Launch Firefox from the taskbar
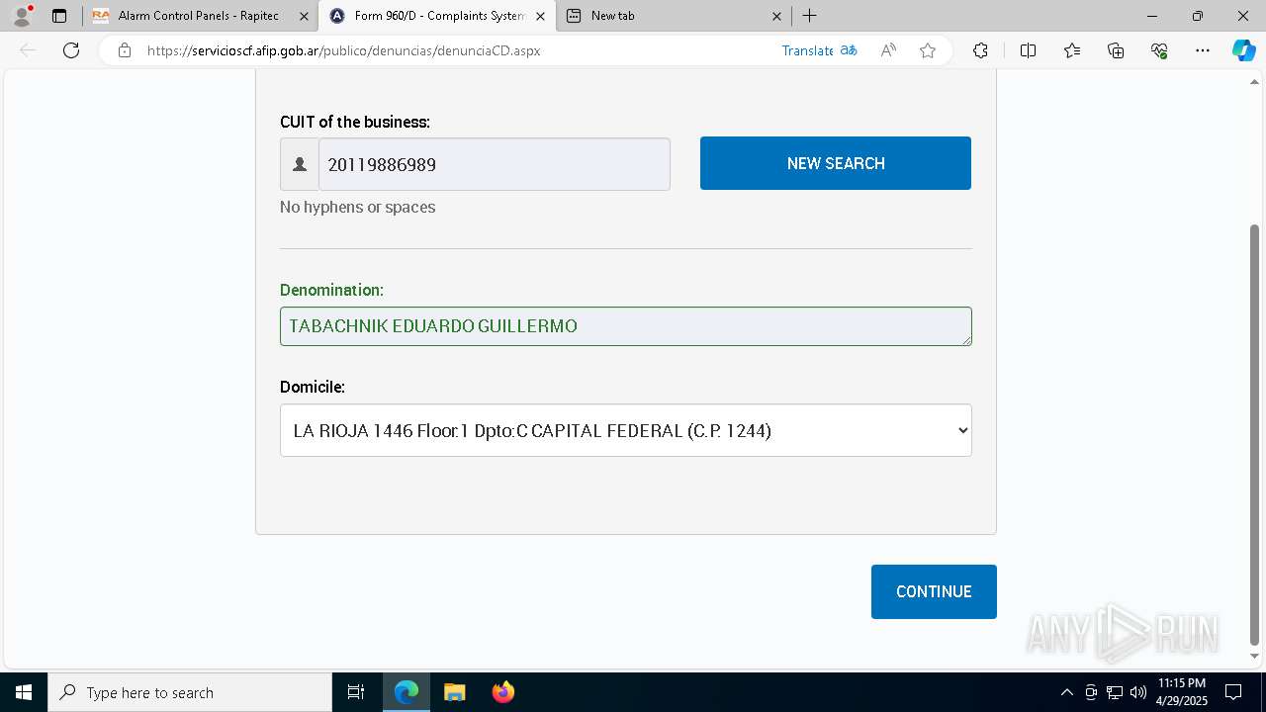 coord(502,692)
